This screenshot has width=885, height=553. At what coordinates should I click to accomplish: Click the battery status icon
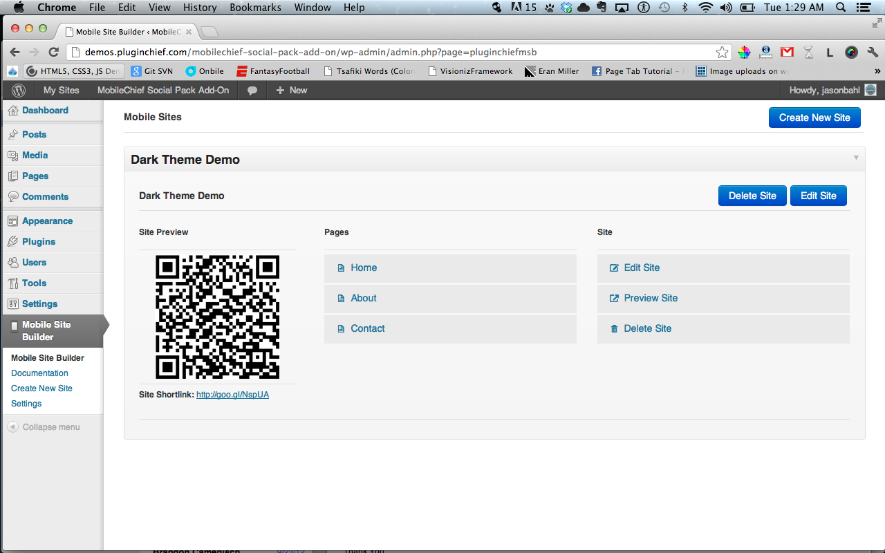pos(747,8)
